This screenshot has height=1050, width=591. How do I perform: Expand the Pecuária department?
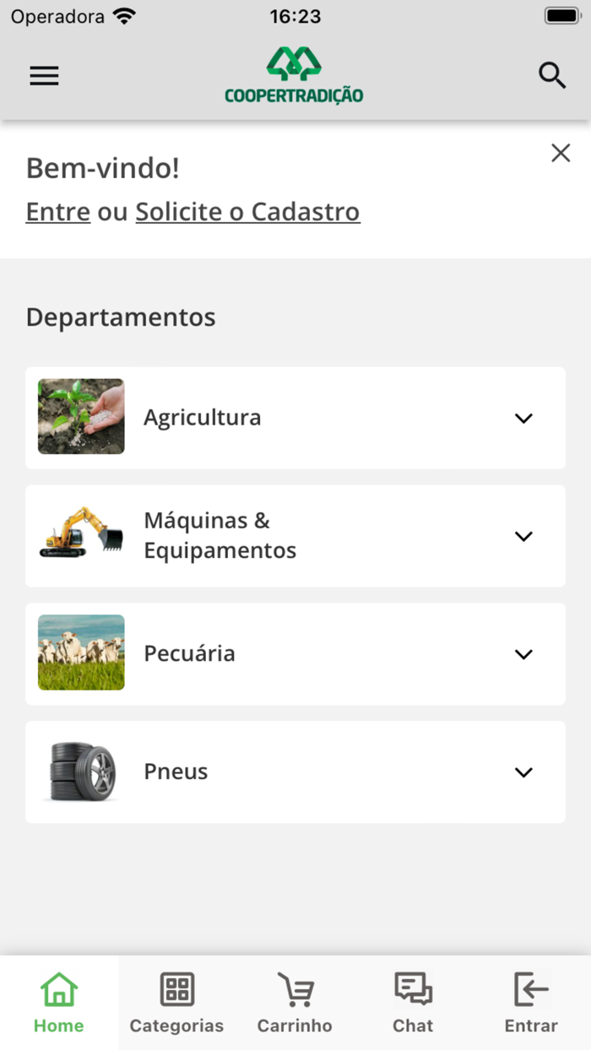pyautogui.click(x=523, y=654)
